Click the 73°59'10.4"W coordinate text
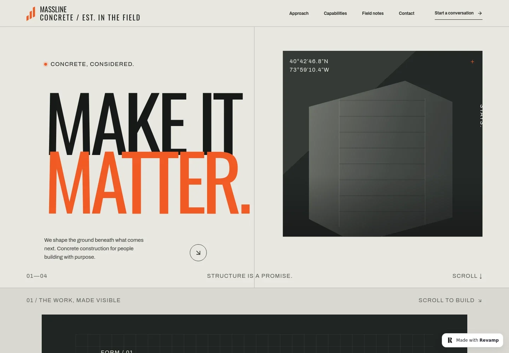This screenshot has height=353, width=509. [x=309, y=70]
